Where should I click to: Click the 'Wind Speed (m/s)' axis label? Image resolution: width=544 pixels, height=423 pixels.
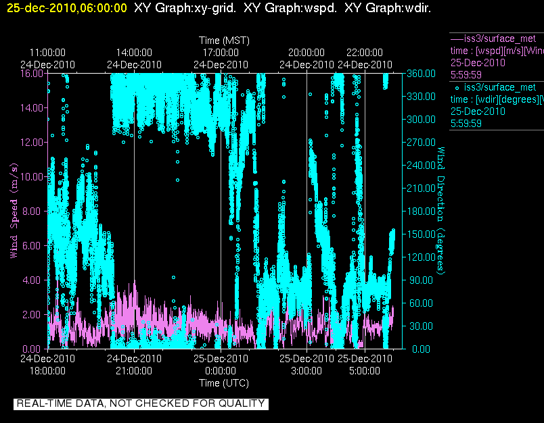click(14, 211)
